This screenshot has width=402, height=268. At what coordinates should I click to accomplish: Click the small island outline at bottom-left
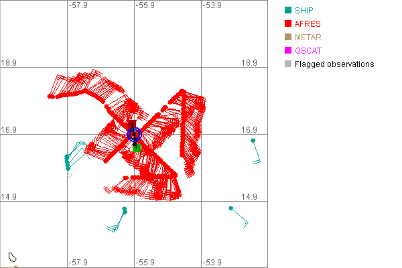[x=13, y=256]
